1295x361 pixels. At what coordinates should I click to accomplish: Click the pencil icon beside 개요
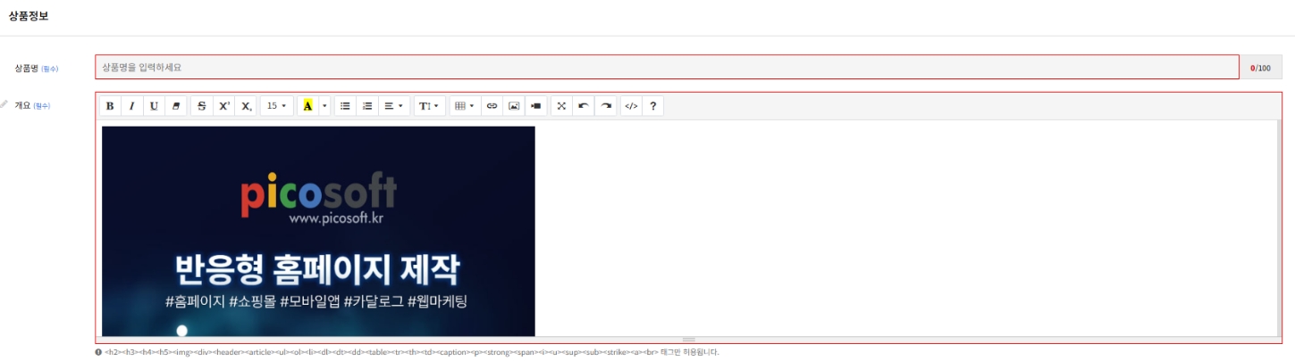pos(4,104)
